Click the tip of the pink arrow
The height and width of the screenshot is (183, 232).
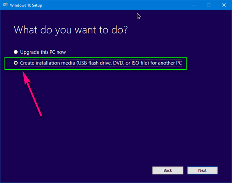23,72
